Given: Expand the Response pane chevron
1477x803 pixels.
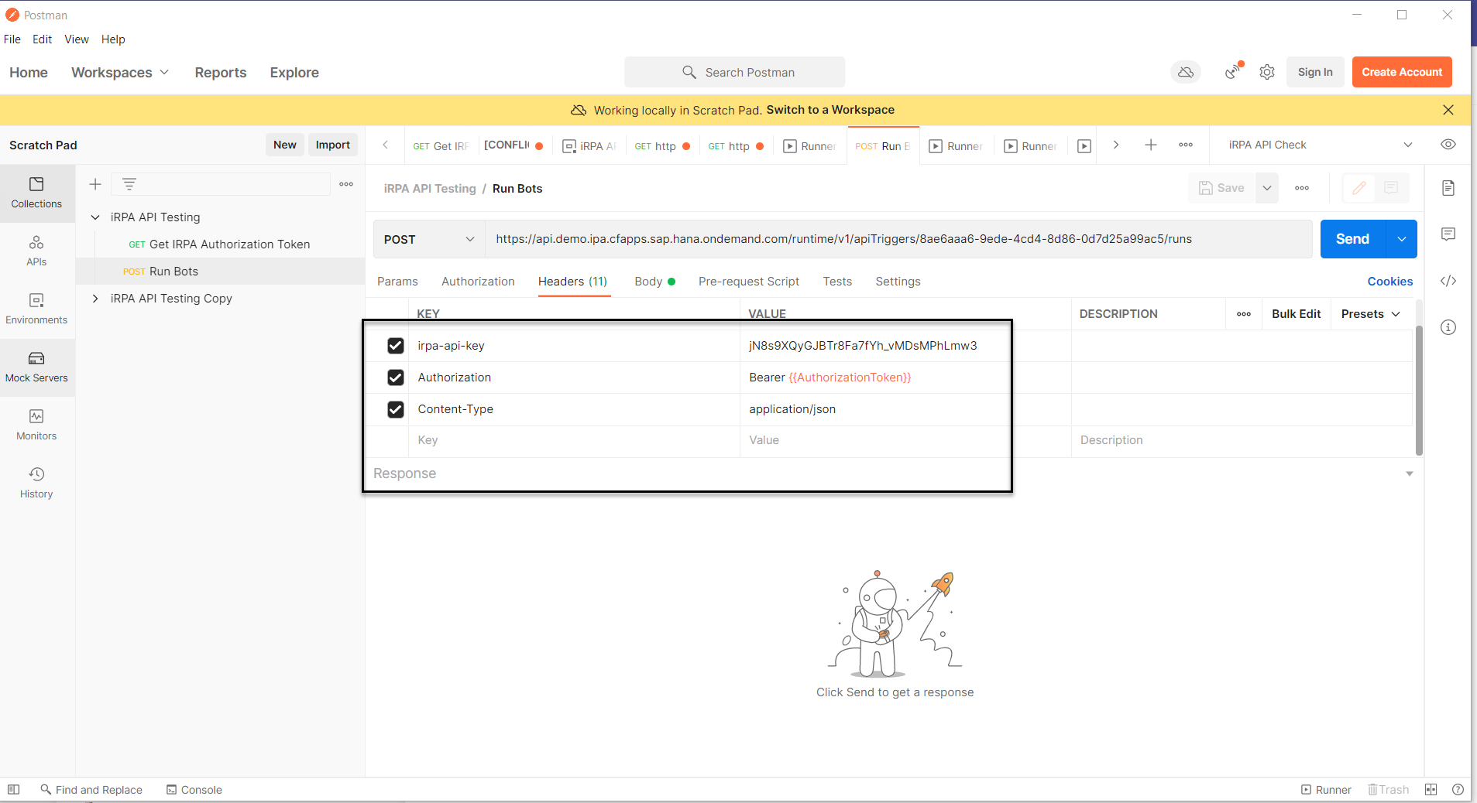Looking at the screenshot, I should click(x=1410, y=473).
